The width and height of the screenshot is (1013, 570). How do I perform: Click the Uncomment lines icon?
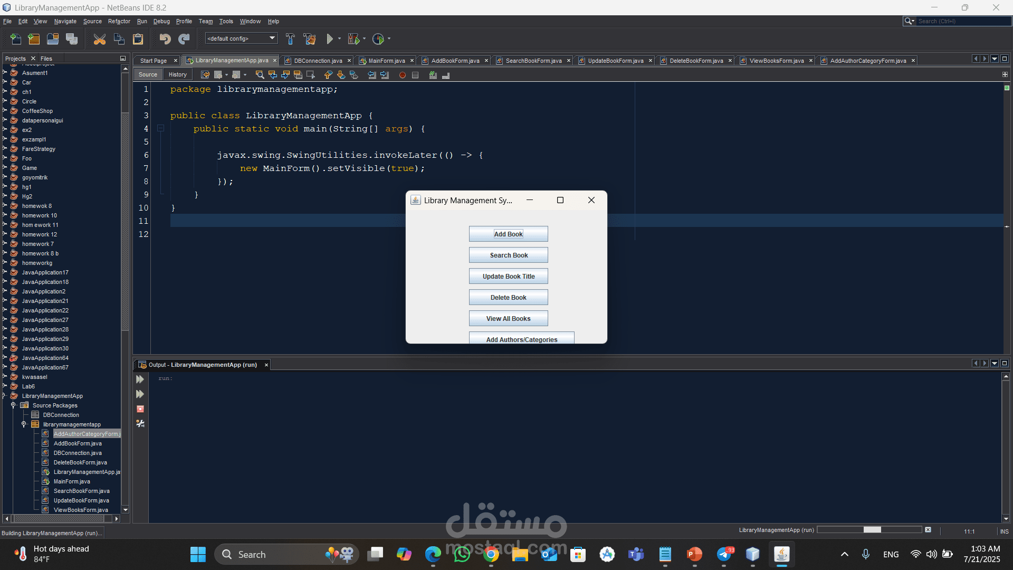click(x=446, y=75)
